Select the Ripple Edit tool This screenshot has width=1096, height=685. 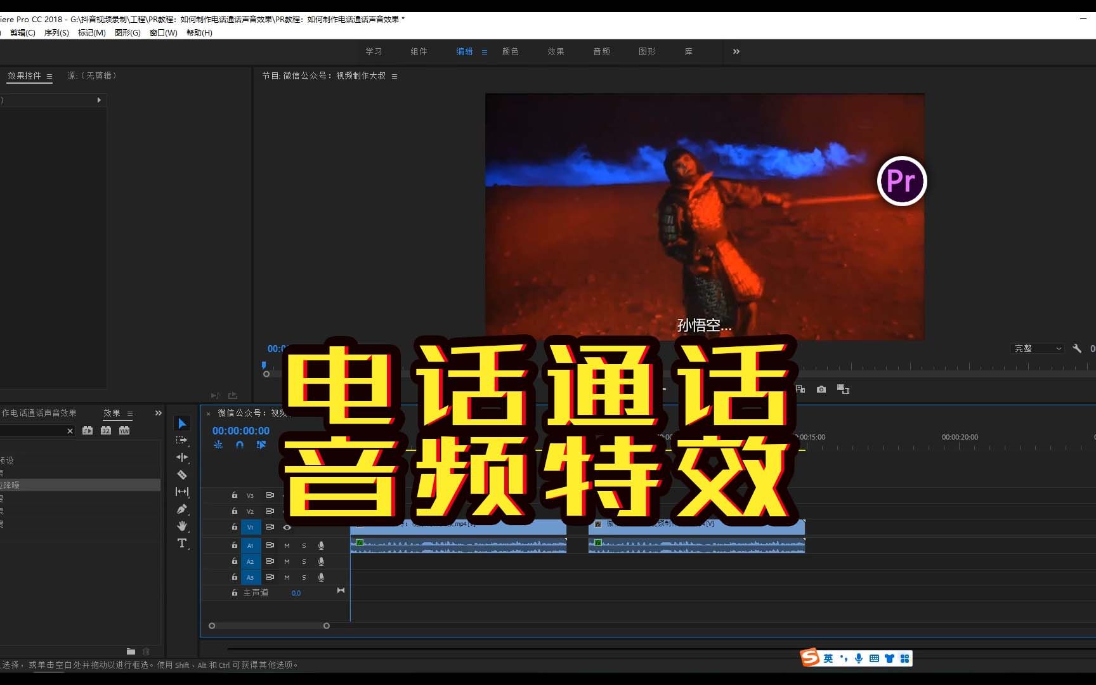[182, 457]
